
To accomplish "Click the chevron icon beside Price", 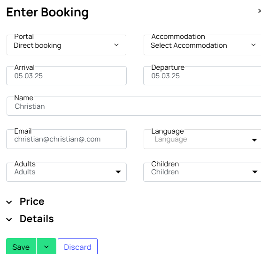I will (x=9, y=202).
